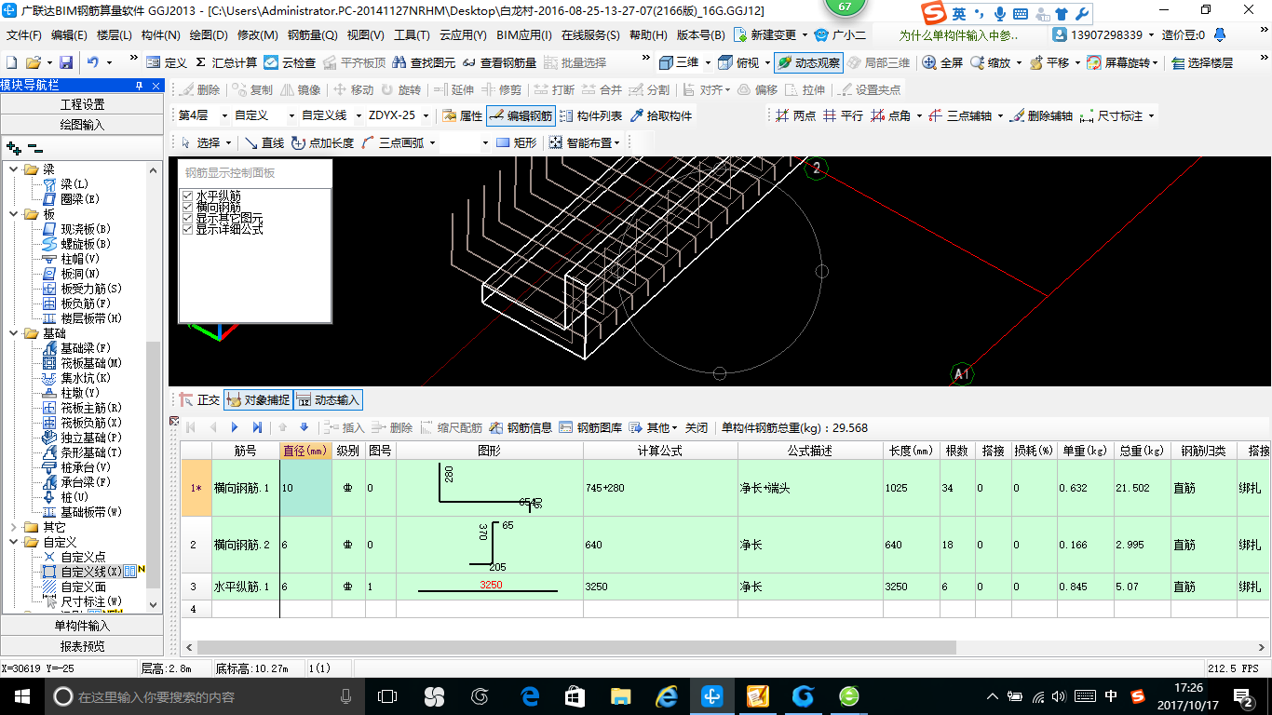The image size is (1272, 715).
Task: Click the 单构件输入 button
Action: (82, 626)
